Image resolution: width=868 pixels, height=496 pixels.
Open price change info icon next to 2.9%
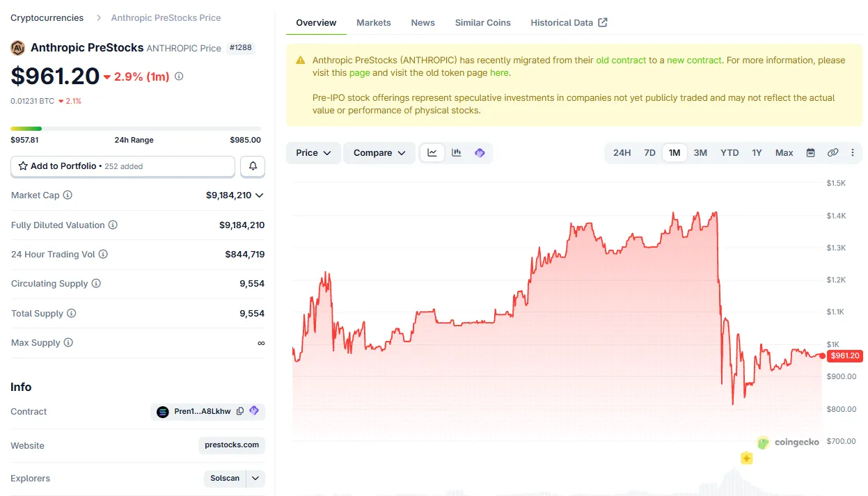pos(179,77)
